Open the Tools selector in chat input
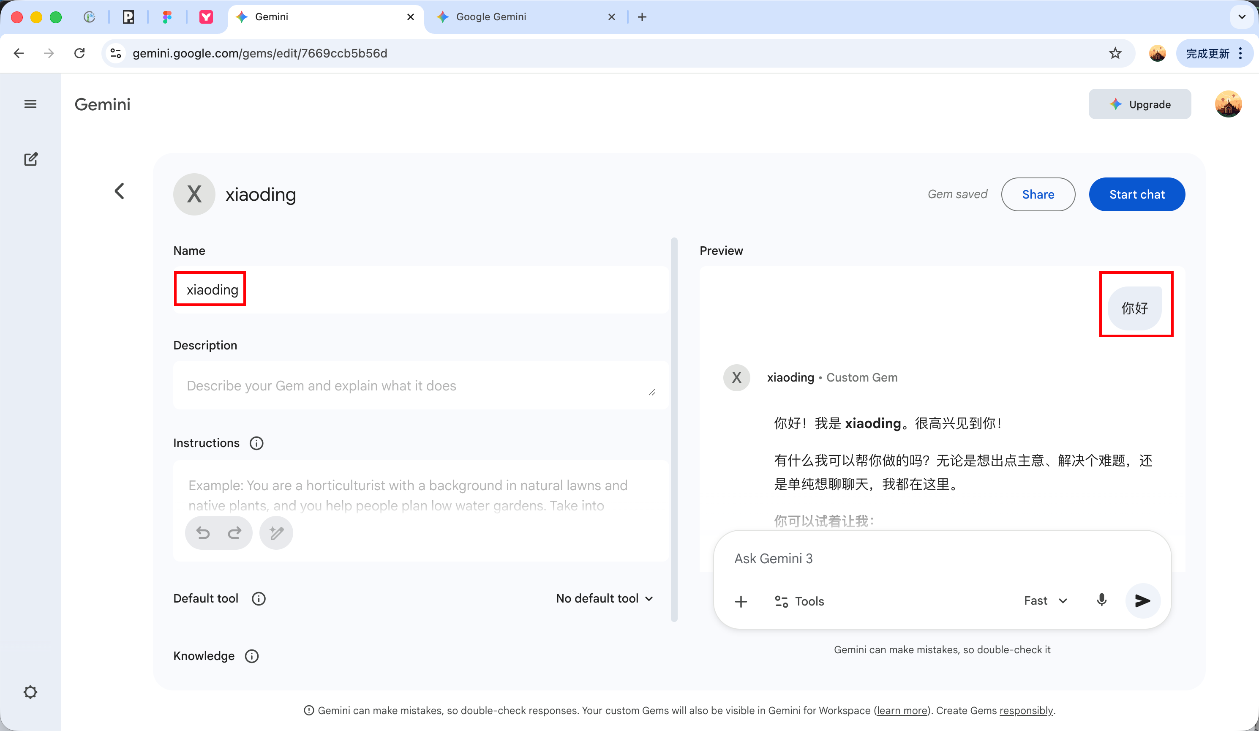Viewport: 1259px width, 731px height. 799,601
